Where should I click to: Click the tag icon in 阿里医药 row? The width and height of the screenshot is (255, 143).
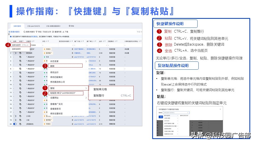click(x=20, y=124)
